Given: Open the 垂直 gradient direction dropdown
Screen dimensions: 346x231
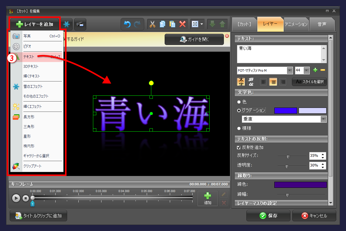Looking at the screenshot, I should (324, 119).
